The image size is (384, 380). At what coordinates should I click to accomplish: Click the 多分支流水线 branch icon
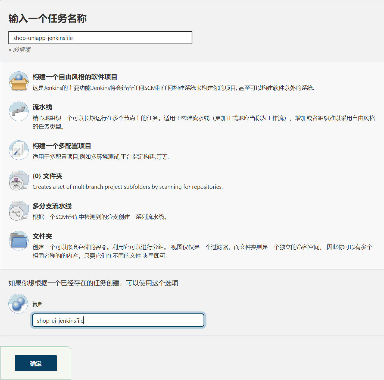(x=19, y=211)
